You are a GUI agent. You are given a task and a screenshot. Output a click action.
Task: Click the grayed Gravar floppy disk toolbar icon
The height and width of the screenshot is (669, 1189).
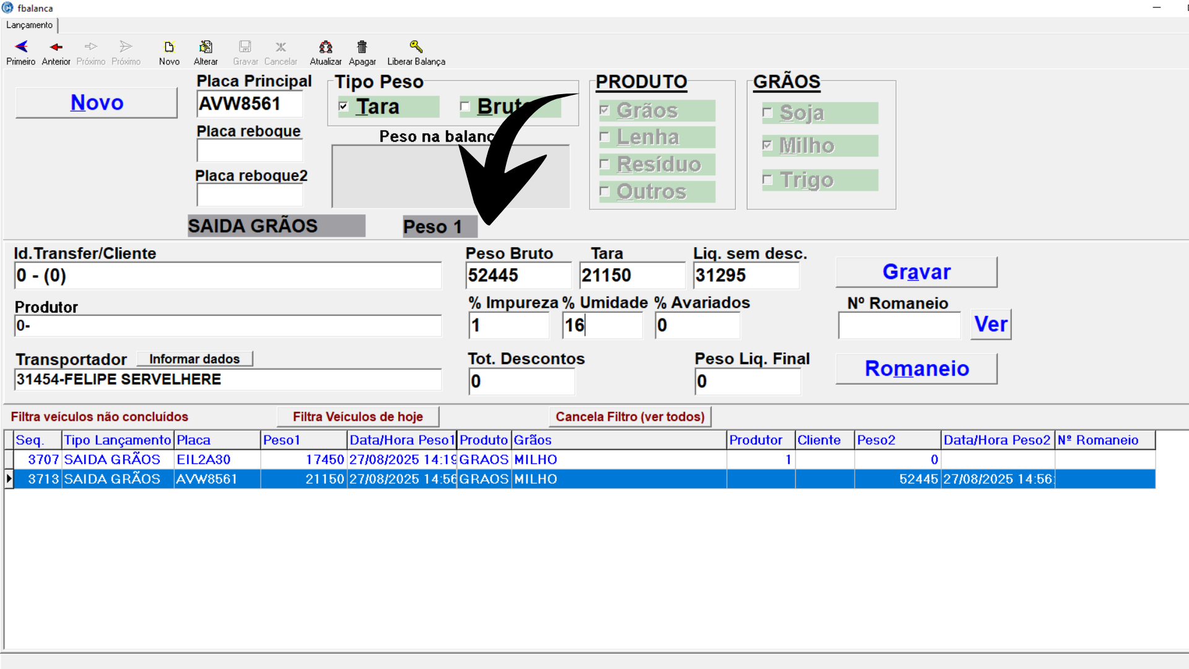245,47
